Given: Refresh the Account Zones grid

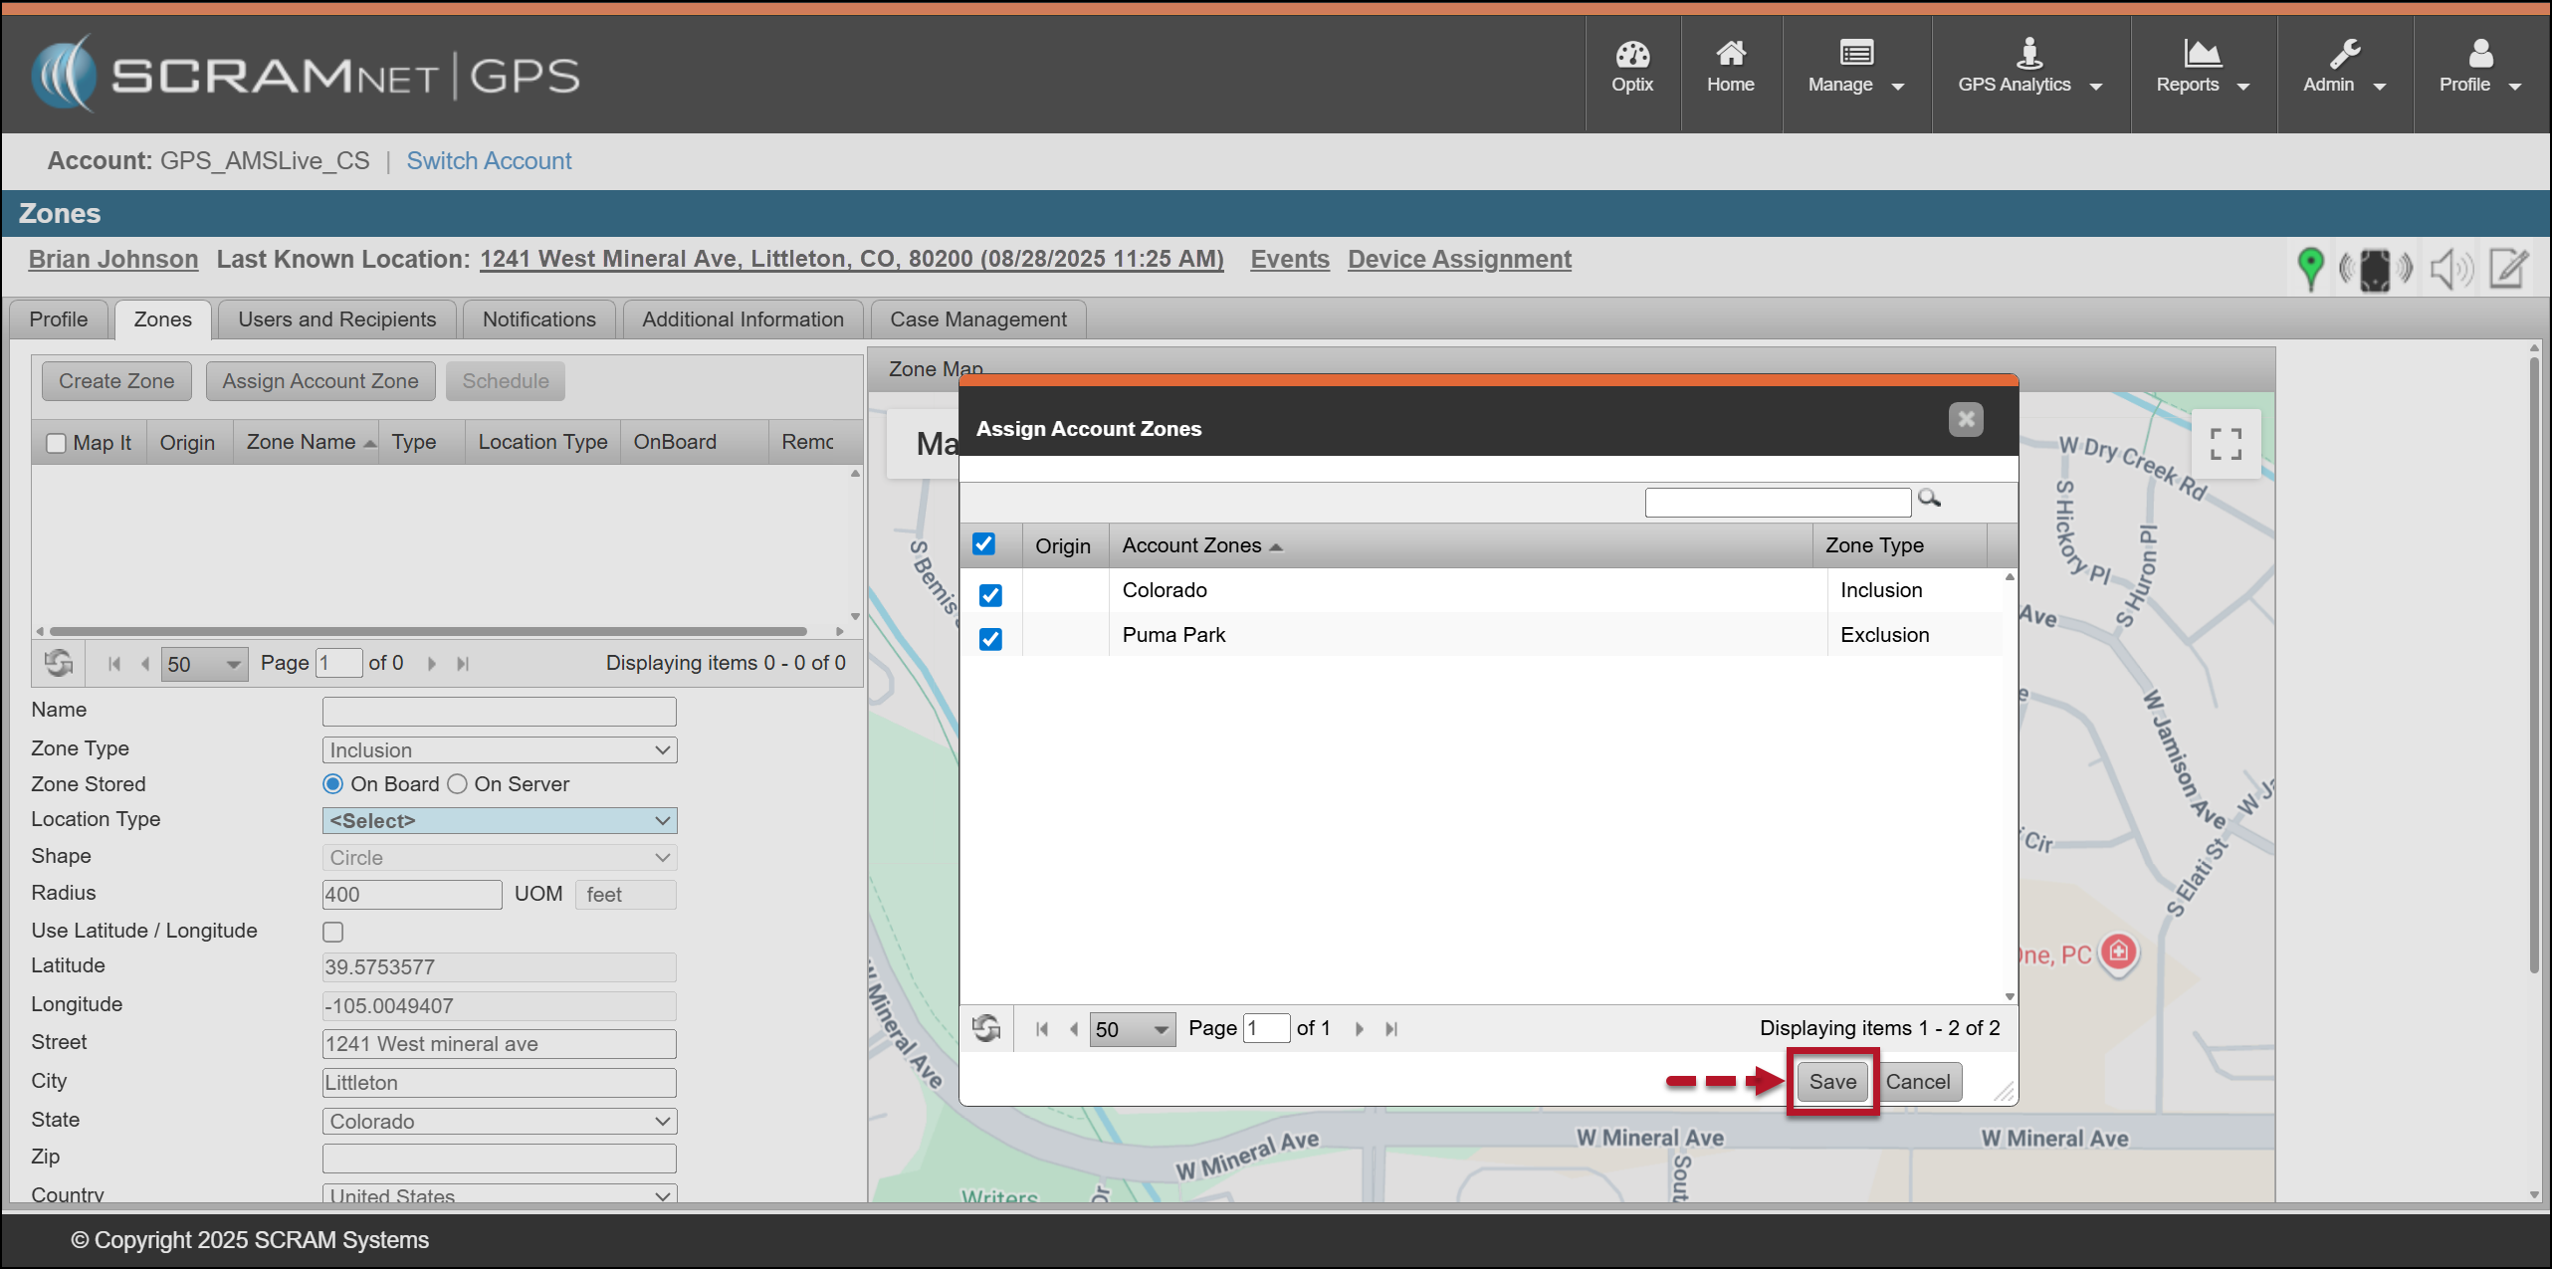Looking at the screenshot, I should tap(986, 1028).
